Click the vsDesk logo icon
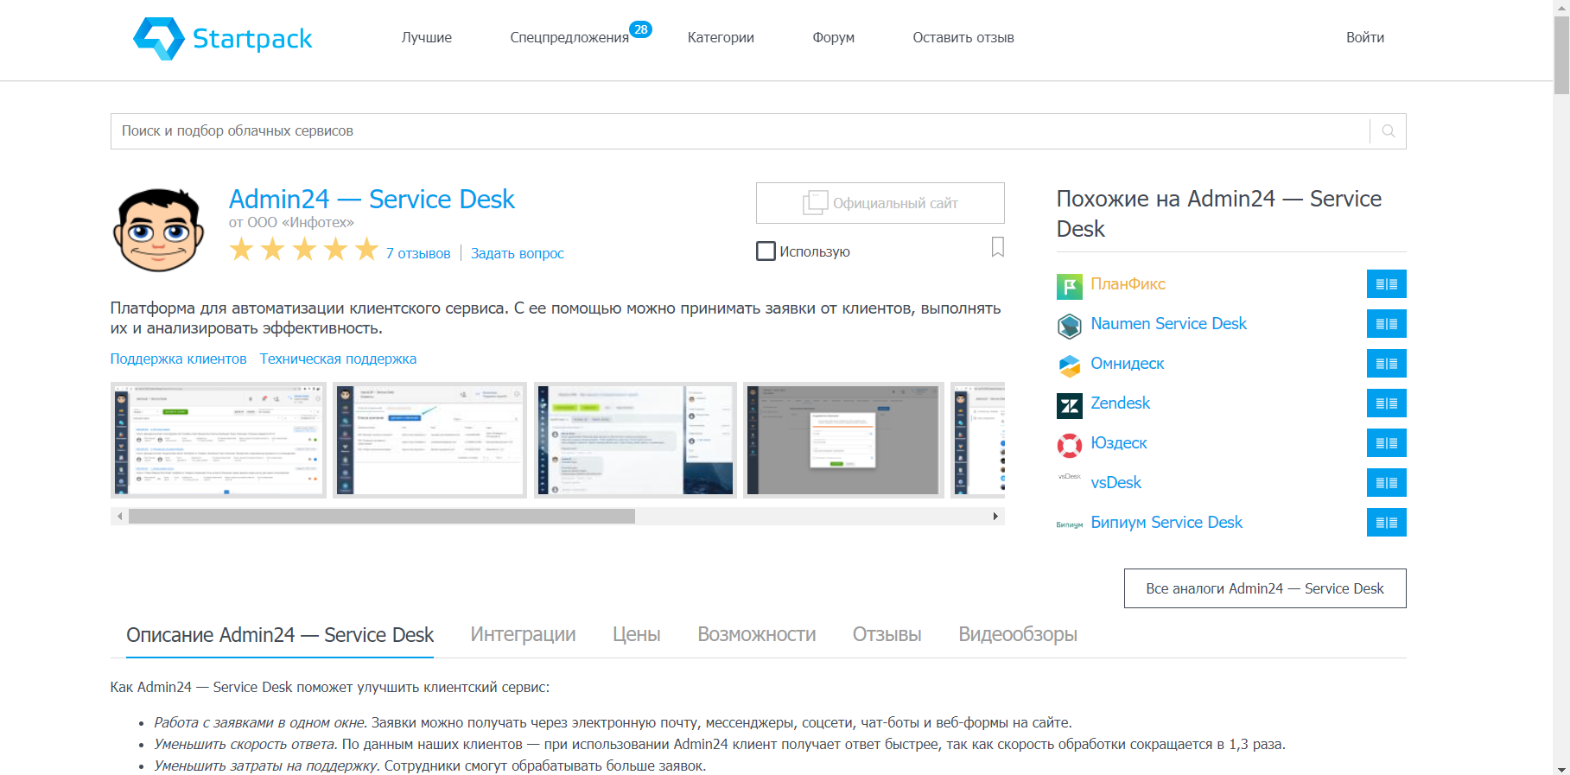Viewport: 1570px width, 775px height. [x=1070, y=477]
